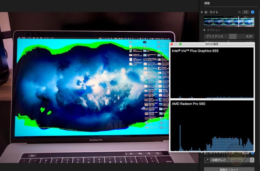
Task: Minimize the GPUの履歴 window
Action: 176,44
